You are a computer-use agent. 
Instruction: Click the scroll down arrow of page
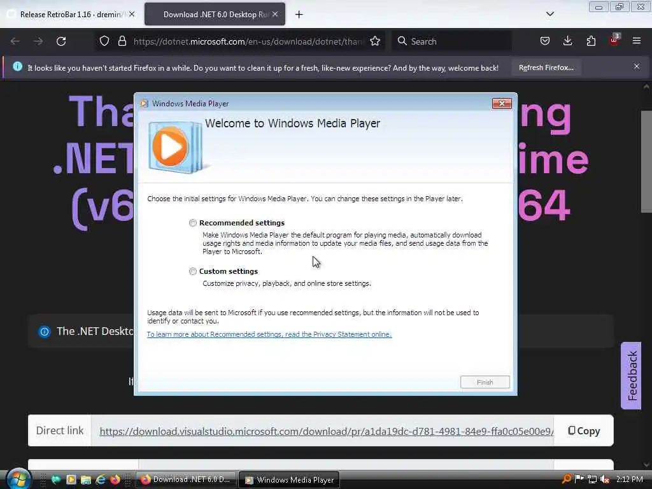click(x=646, y=465)
